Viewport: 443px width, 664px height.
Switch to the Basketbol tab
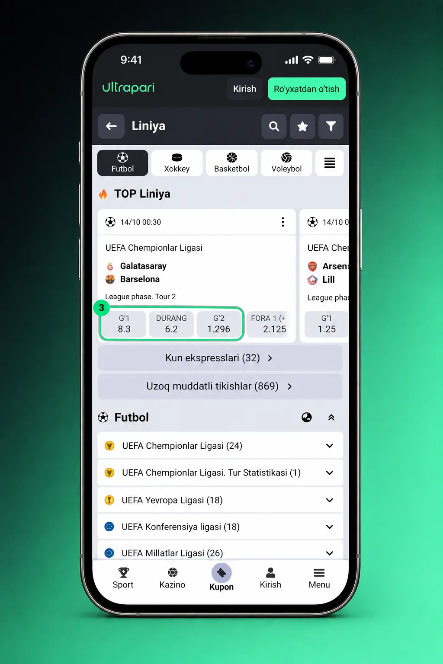232,163
